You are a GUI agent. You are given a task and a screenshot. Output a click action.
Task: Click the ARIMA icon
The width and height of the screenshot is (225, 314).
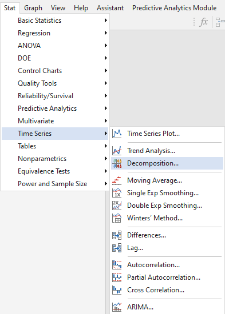117,307
